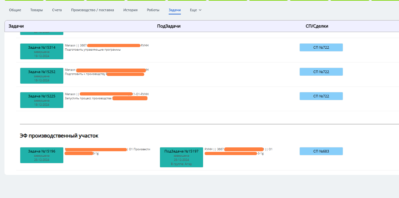Switch to the Роботы tab

tap(153, 10)
